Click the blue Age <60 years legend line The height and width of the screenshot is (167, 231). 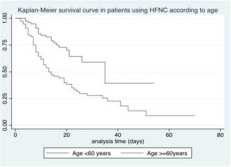pyautogui.click(x=57, y=153)
